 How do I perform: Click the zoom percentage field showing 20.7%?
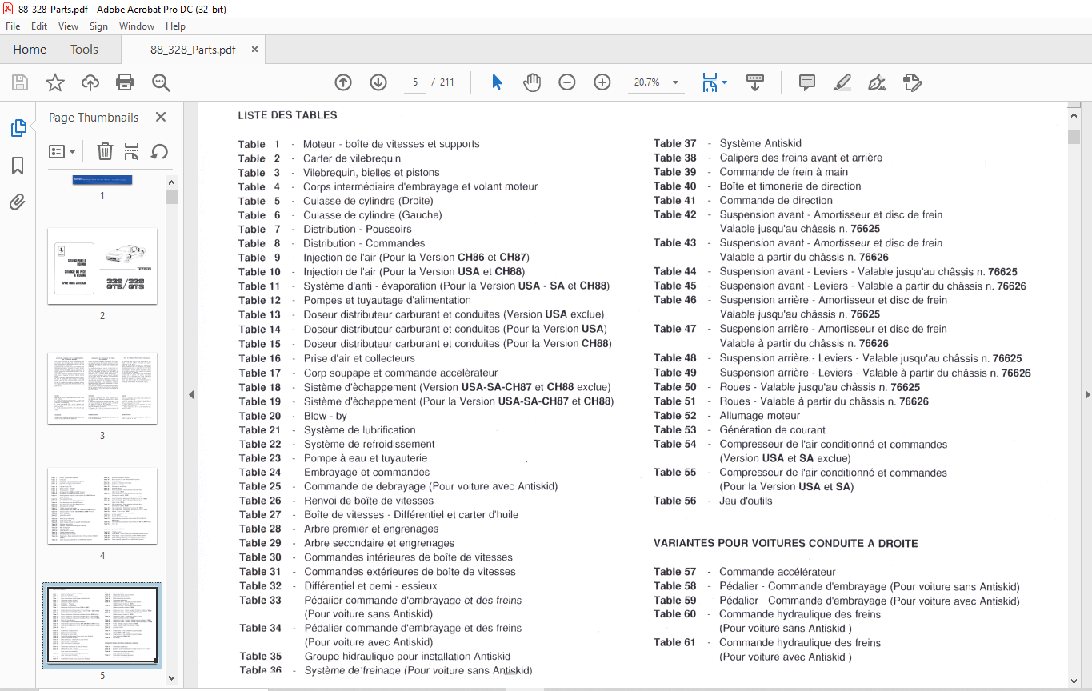point(646,82)
